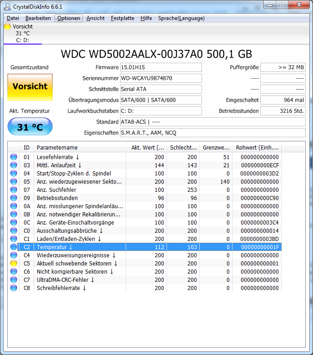Open the Ansicht menu
The height and width of the screenshot is (355, 313).
tap(96, 18)
